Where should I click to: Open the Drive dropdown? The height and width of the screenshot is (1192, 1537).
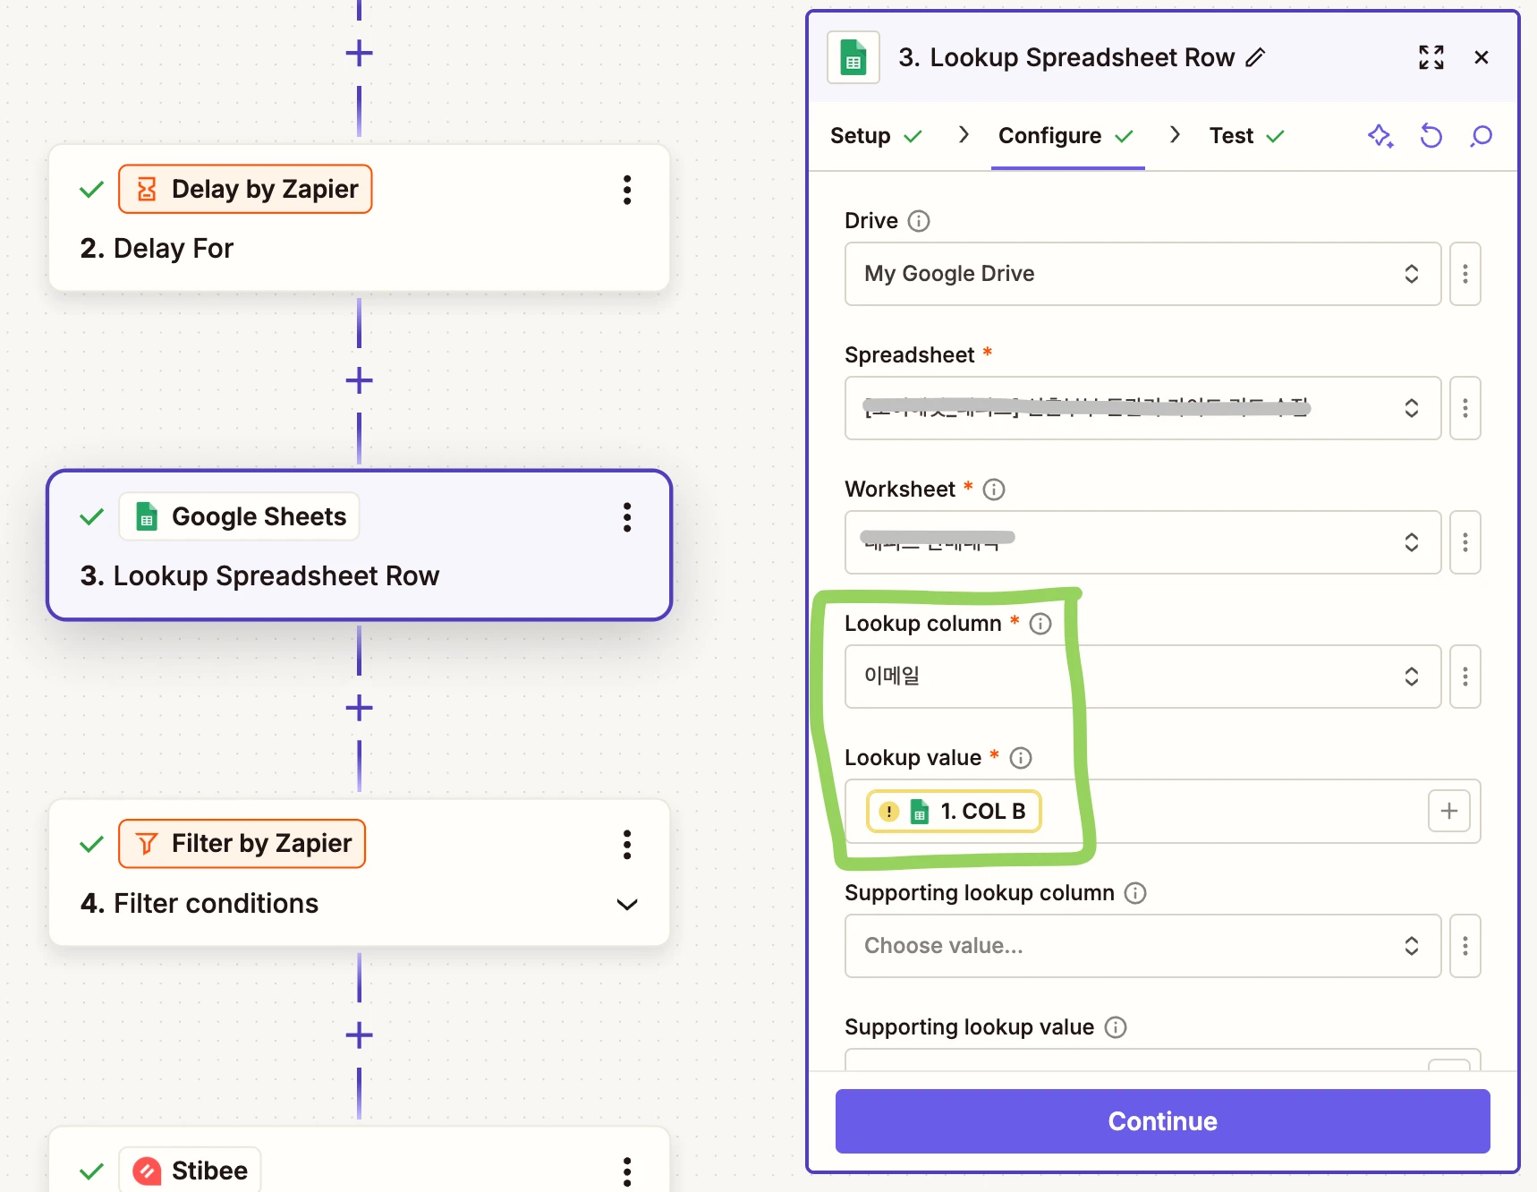[1142, 274]
